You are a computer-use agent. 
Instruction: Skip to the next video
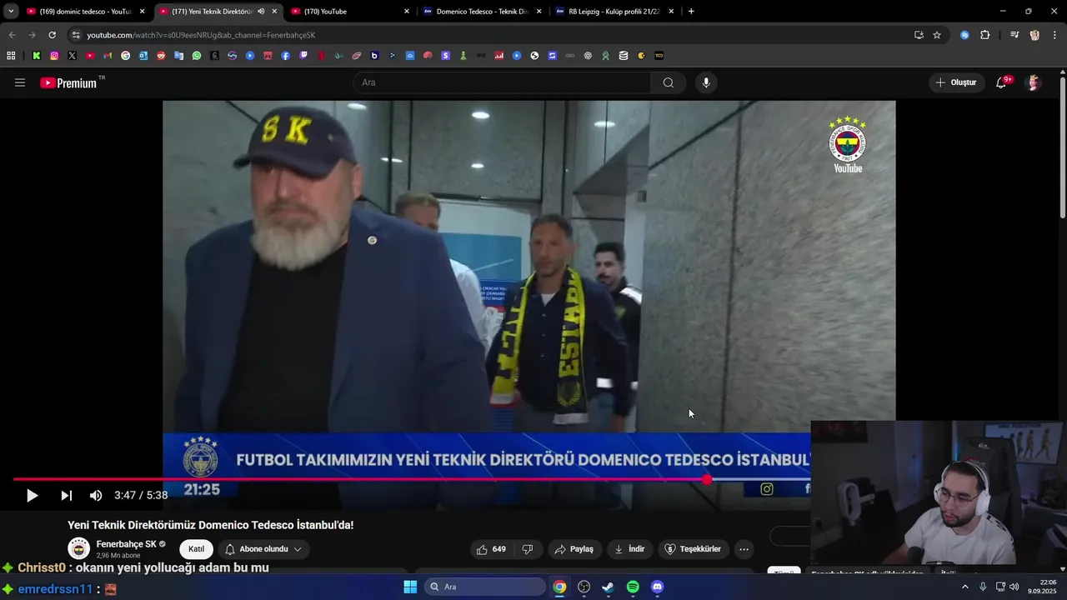pos(66,496)
